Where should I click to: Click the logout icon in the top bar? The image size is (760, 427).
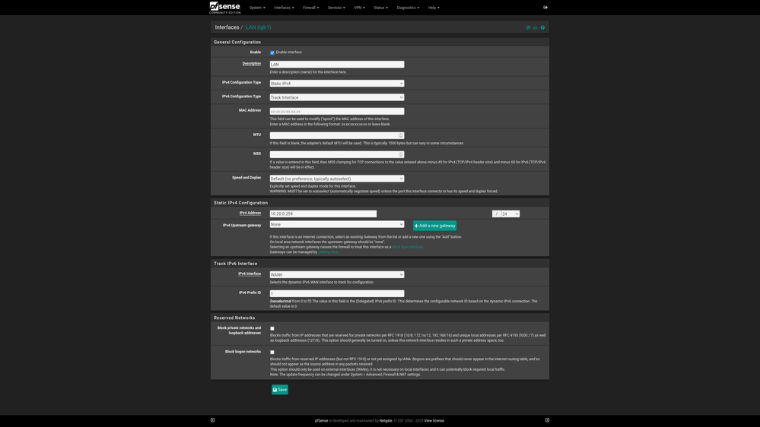coord(545,8)
